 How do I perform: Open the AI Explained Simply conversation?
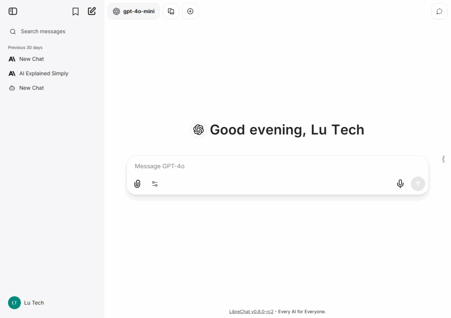44,74
